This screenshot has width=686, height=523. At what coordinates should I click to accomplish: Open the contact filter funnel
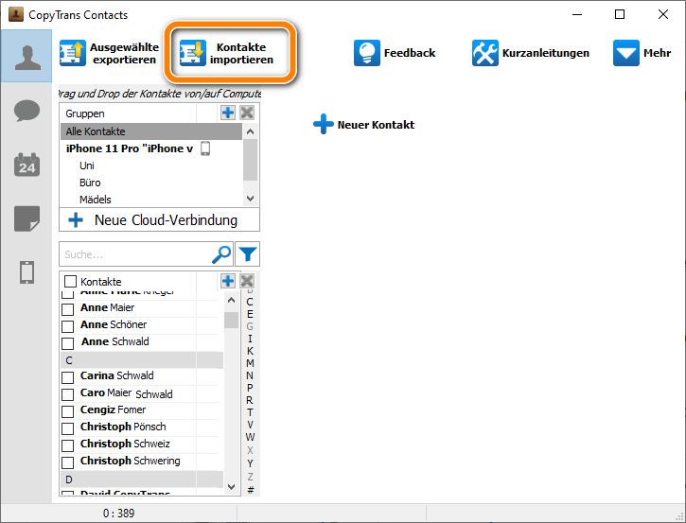(248, 254)
